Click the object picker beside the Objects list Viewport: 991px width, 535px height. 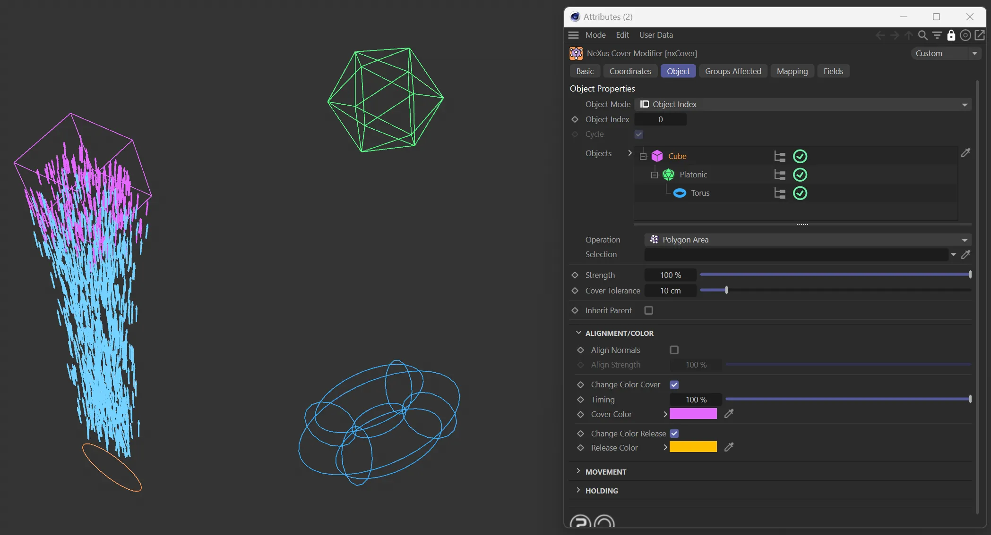click(966, 153)
